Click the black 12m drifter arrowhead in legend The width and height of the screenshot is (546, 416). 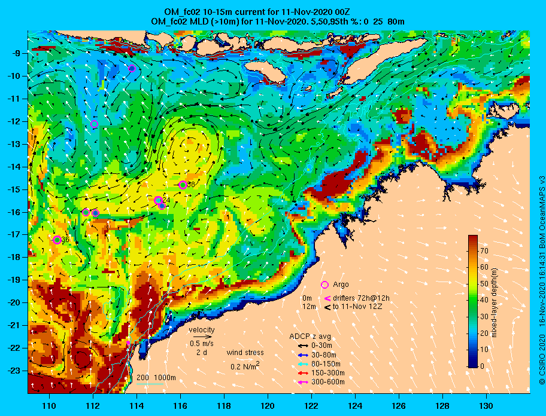[327, 307]
